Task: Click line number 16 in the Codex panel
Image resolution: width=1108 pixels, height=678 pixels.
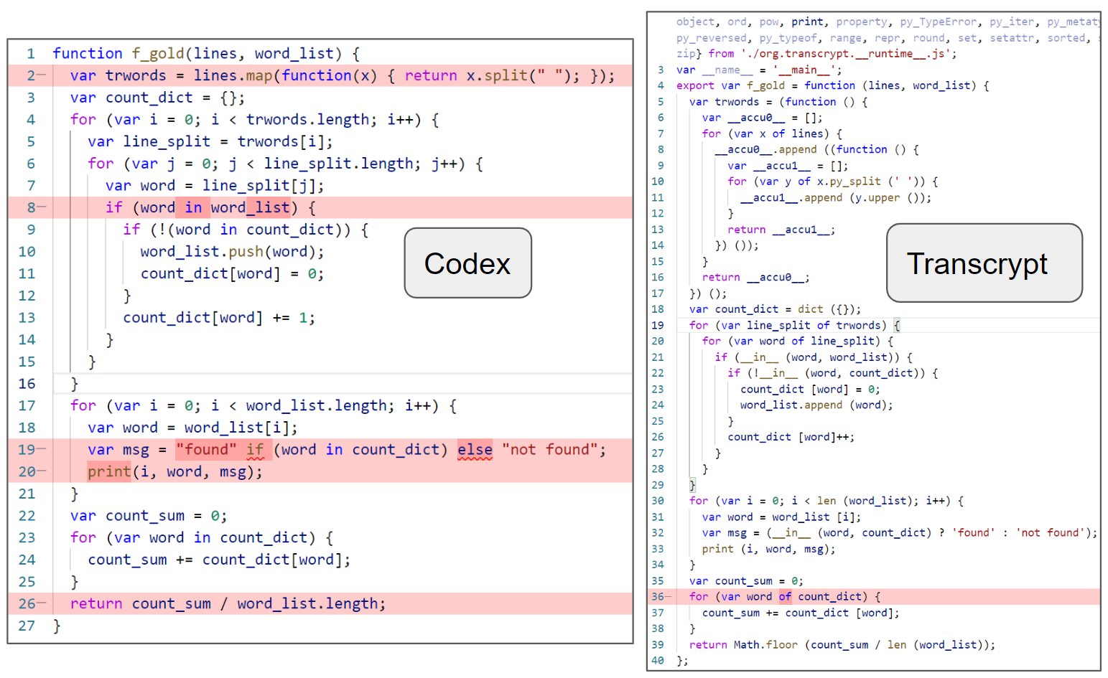Action: (x=27, y=384)
